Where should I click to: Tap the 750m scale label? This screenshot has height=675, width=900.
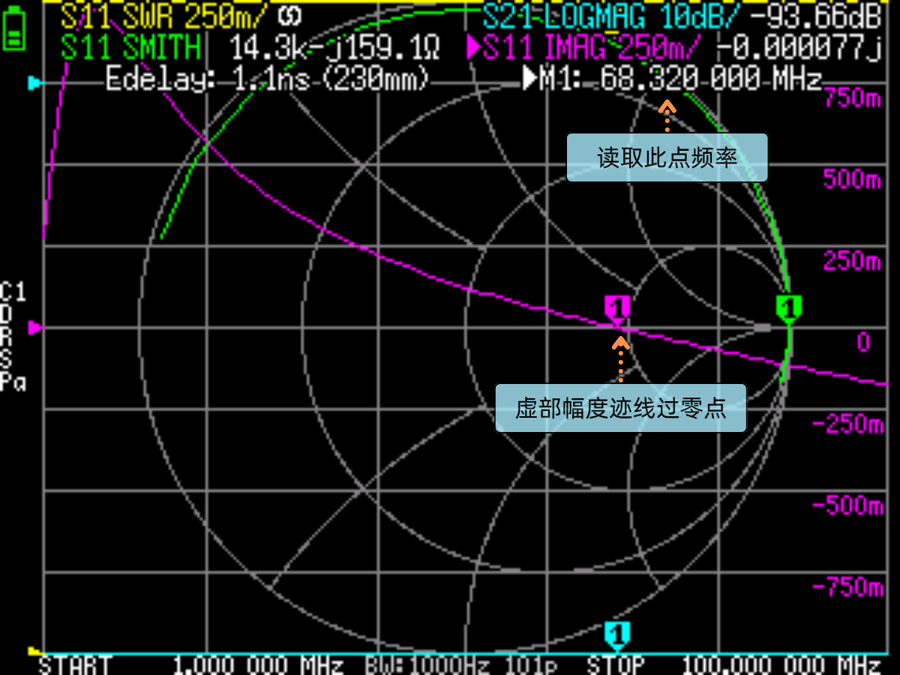pyautogui.click(x=853, y=97)
